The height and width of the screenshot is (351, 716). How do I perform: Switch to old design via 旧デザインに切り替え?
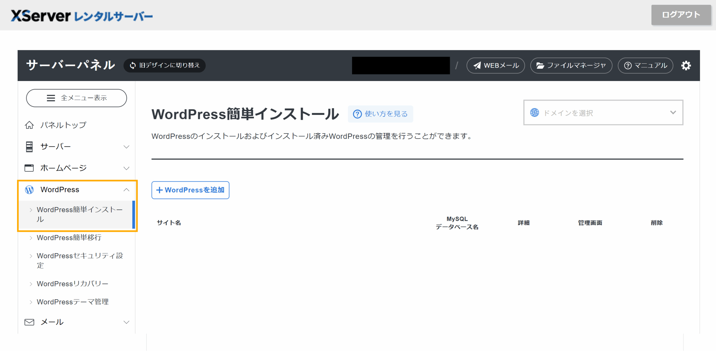(164, 65)
